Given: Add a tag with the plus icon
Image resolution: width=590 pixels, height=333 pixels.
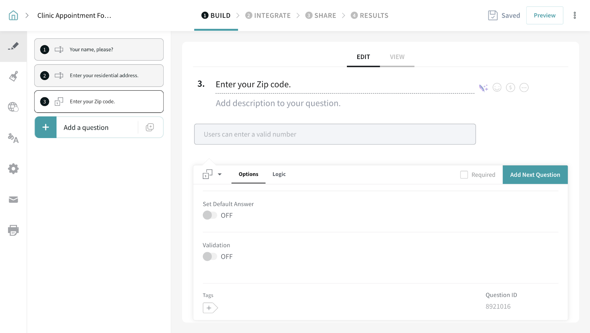Looking at the screenshot, I should (210, 308).
